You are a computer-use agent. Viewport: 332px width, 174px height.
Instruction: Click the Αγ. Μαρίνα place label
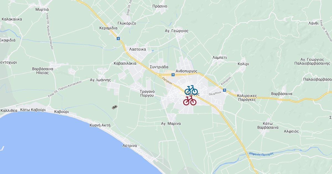[171, 123]
